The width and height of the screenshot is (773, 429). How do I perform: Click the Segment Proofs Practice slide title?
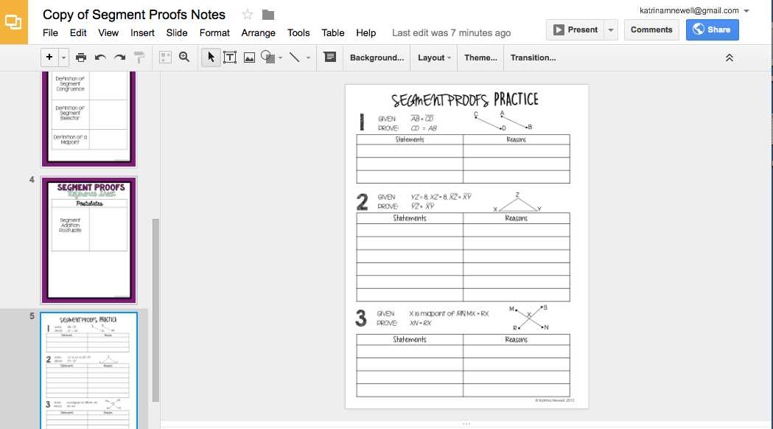coord(465,100)
